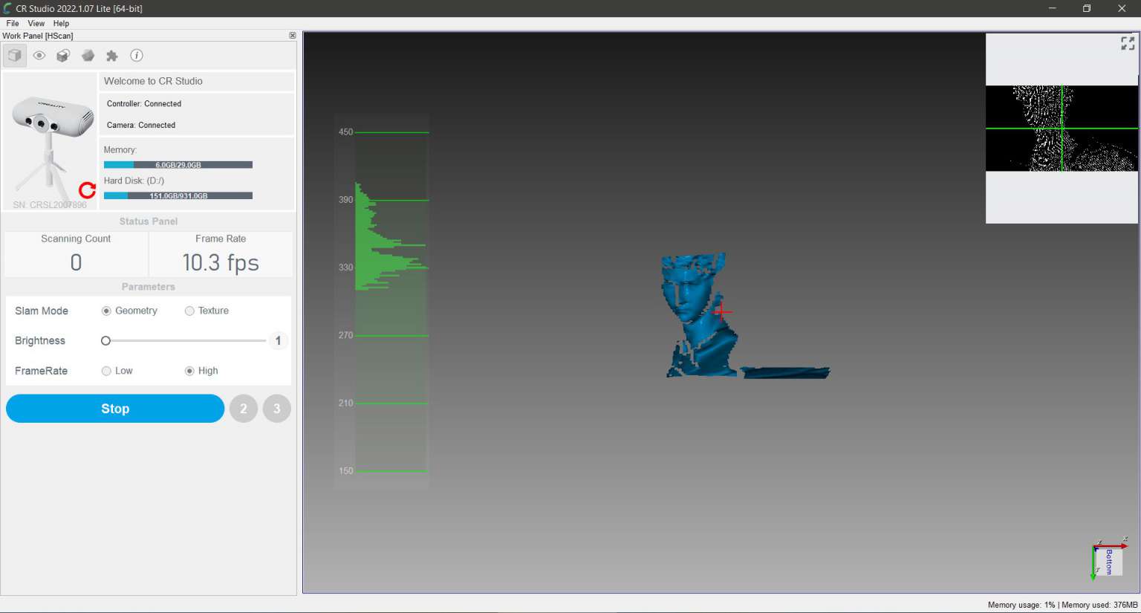Click the mesh editing tool icon
Image resolution: width=1141 pixels, height=613 pixels.
[x=88, y=55]
